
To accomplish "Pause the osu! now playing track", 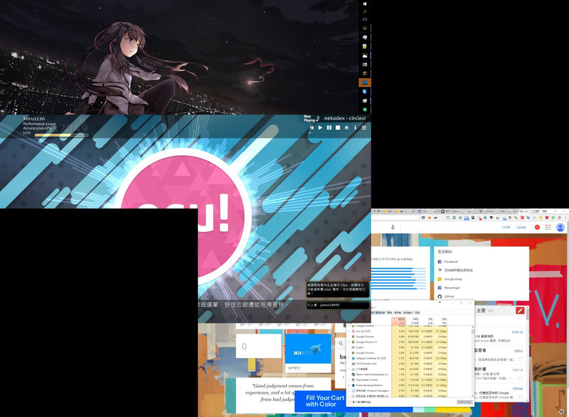I will pos(329,127).
